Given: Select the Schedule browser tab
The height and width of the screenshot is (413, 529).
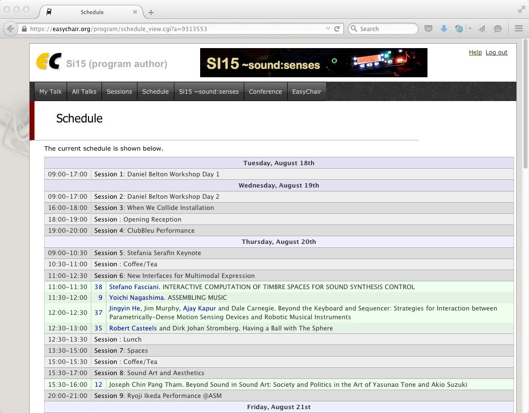Looking at the screenshot, I should point(92,12).
